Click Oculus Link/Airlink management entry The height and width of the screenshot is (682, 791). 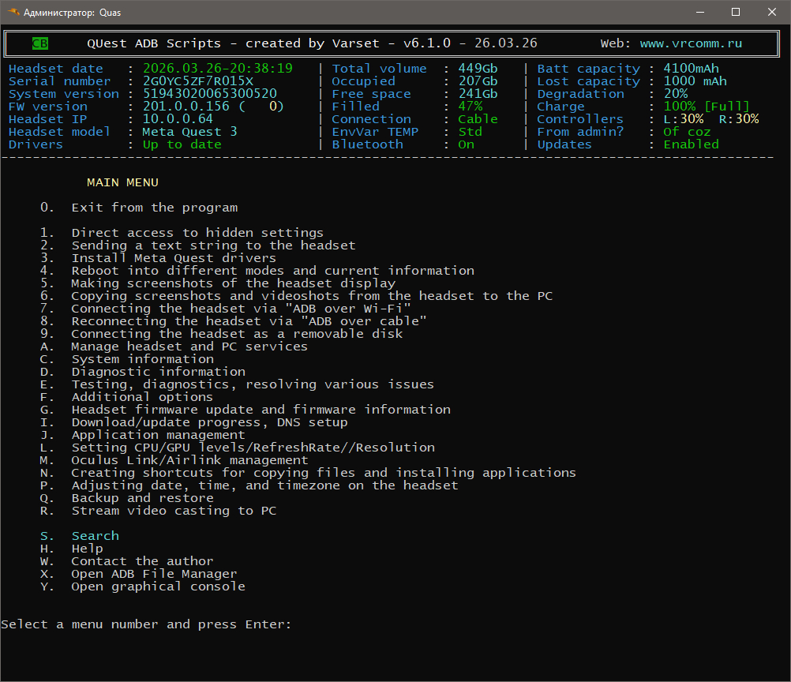(x=174, y=460)
